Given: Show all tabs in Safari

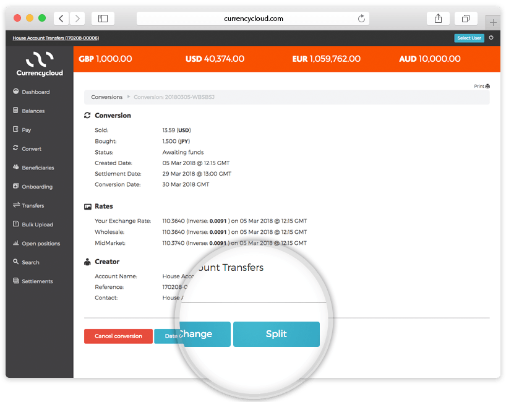Looking at the screenshot, I should click(466, 19).
